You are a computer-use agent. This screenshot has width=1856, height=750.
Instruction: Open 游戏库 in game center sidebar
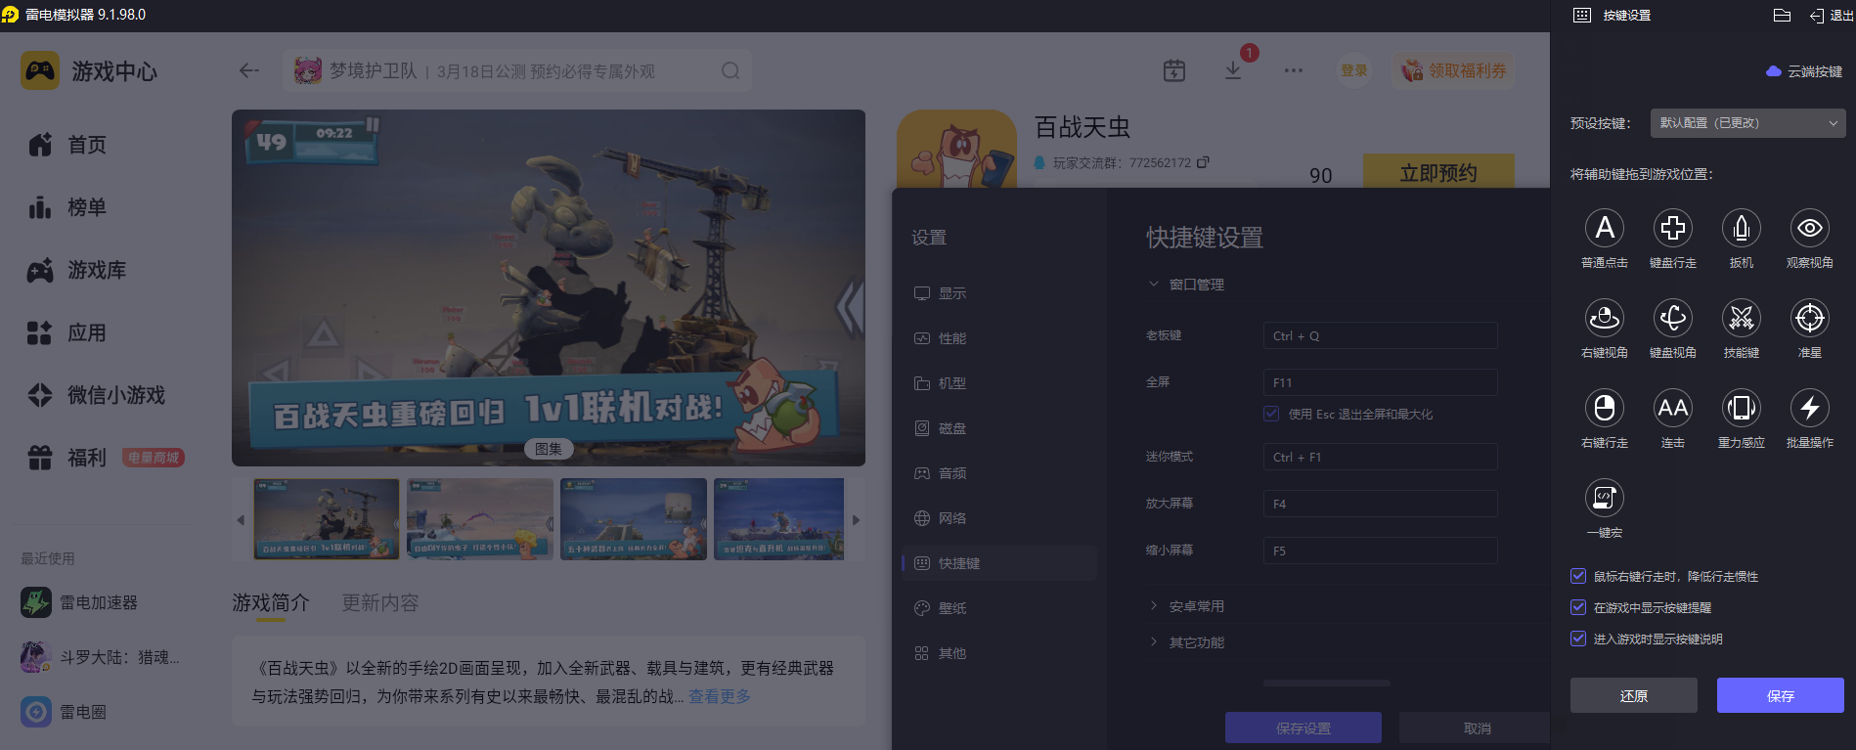77,270
